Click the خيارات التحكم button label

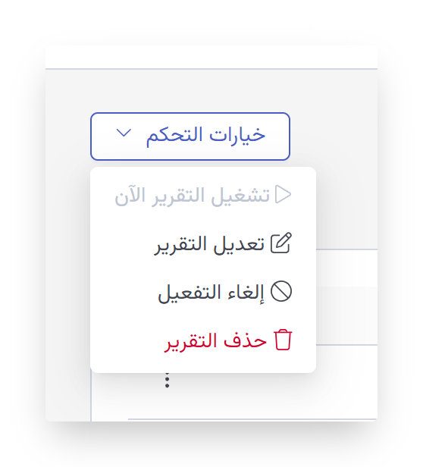coord(205,136)
